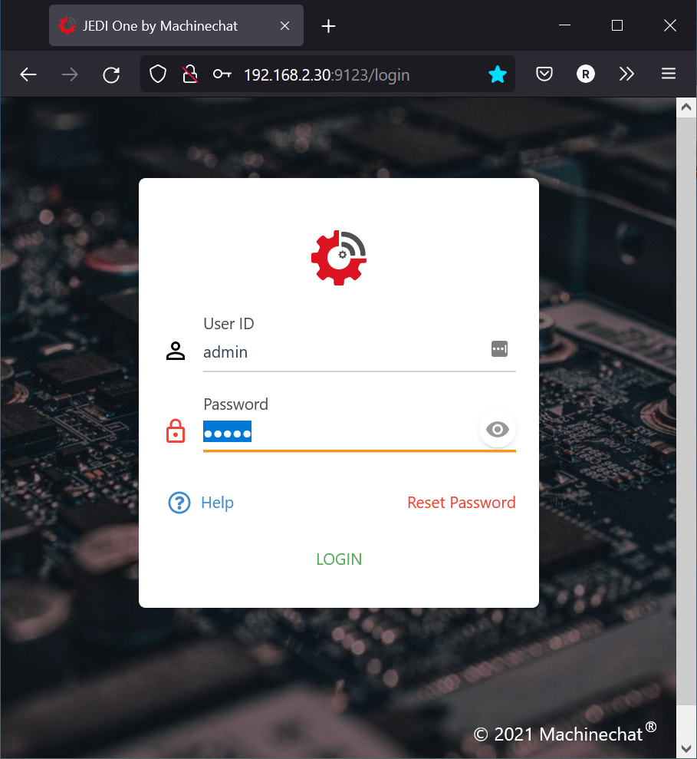Image resolution: width=697 pixels, height=759 pixels.
Task: Open the tracking protection shield panel
Action: point(158,74)
